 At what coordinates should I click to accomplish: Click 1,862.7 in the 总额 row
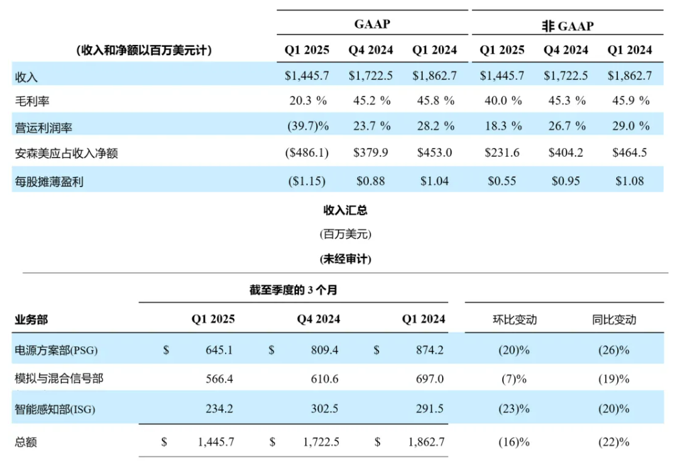[427, 442]
